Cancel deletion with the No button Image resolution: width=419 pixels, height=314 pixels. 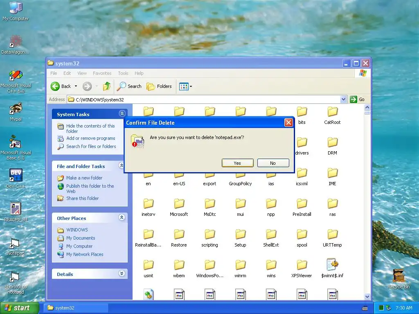click(273, 163)
